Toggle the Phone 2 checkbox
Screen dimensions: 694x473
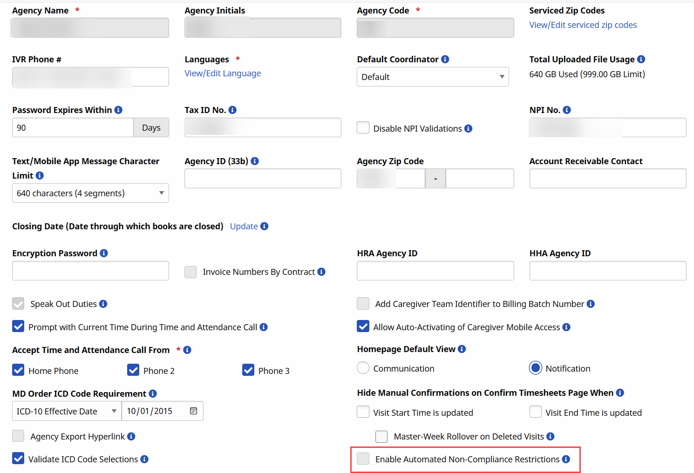pos(133,370)
